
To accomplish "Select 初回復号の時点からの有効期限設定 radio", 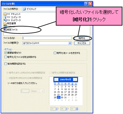I will pos(7,78).
